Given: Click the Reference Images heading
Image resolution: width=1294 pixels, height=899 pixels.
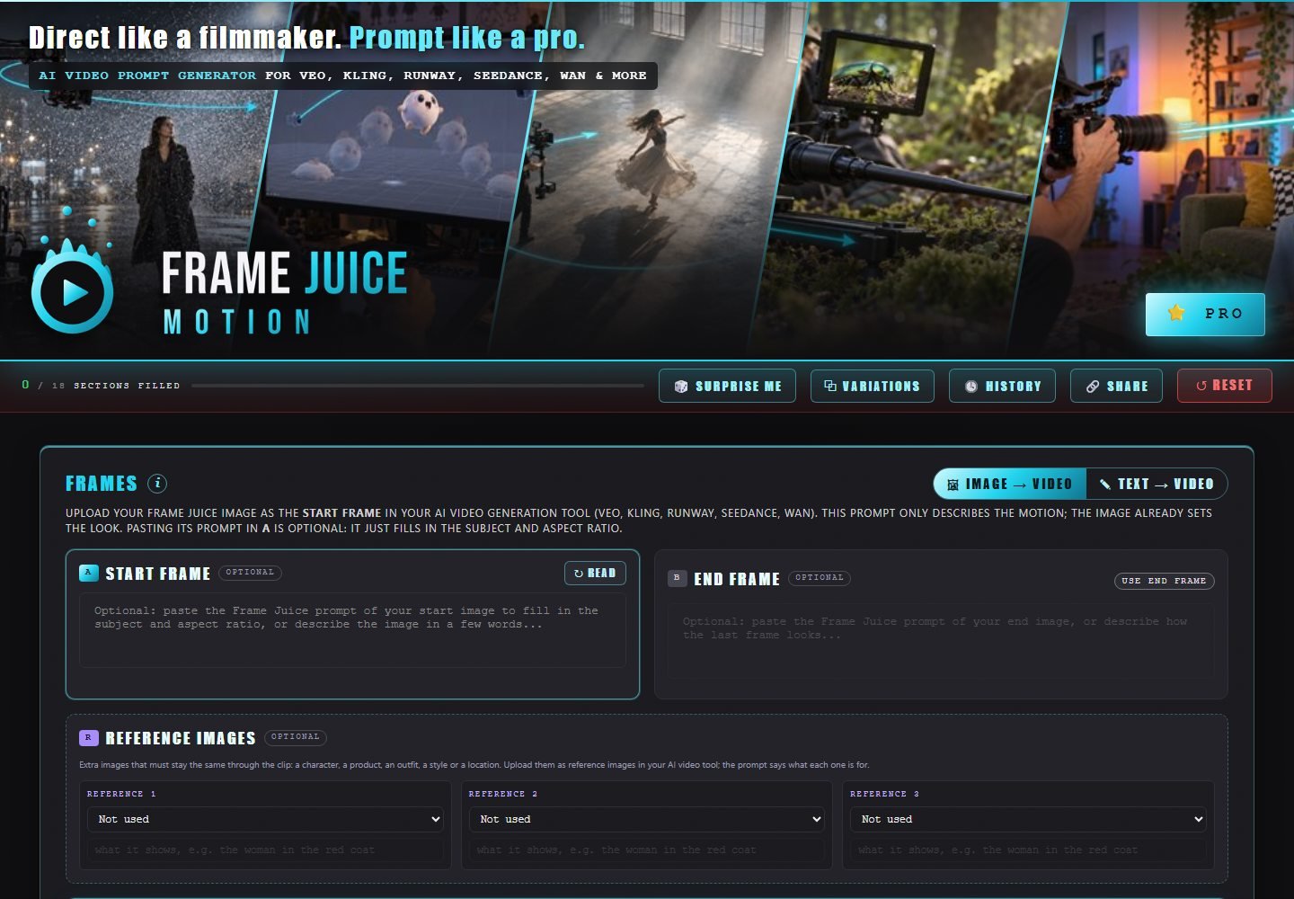Looking at the screenshot, I should click(x=181, y=738).
